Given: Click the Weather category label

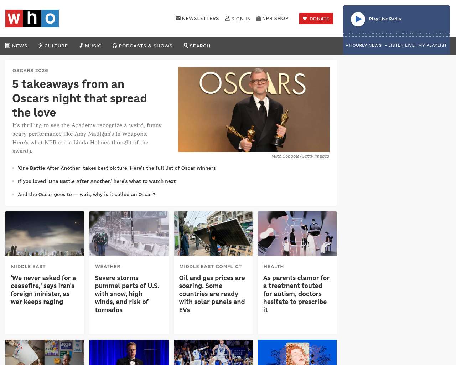Looking at the screenshot, I should tap(108, 266).
